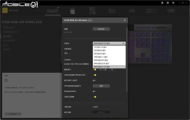Open the notifications bell icon

[162, 3]
